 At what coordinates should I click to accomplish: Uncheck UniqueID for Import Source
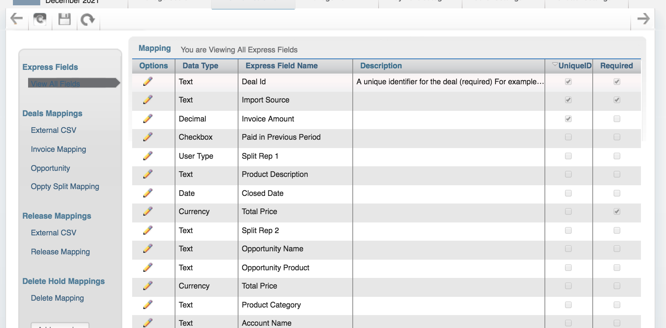(568, 100)
